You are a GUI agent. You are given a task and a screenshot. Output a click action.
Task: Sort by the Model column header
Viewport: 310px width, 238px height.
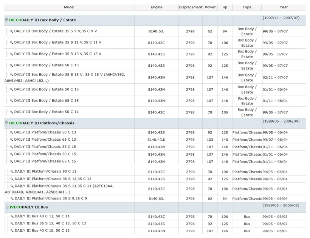coord(69,7)
